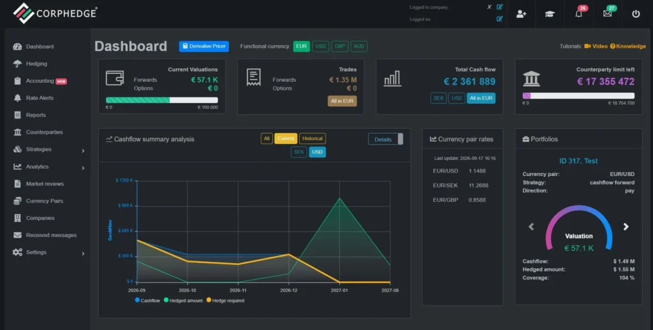Set functional currency to EUR
This screenshot has width=653, height=330.
(301, 47)
